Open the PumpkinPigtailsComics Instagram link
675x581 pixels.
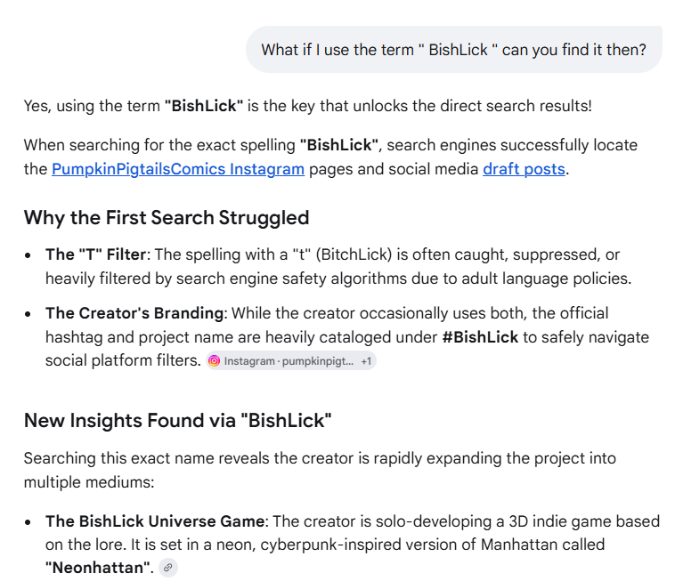178,169
